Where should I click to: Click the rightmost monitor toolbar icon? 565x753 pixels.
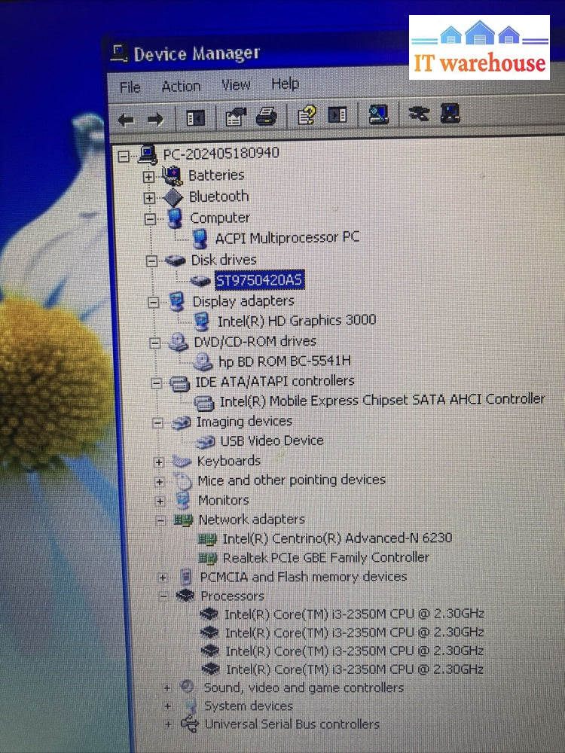pyautogui.click(x=450, y=114)
